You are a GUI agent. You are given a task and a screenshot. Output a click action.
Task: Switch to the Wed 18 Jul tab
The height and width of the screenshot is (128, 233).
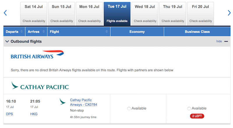click(145, 14)
